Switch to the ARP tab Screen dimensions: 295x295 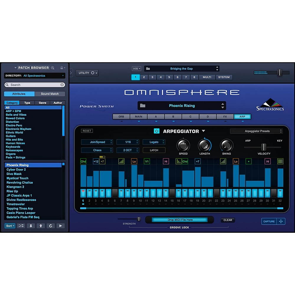(242, 116)
